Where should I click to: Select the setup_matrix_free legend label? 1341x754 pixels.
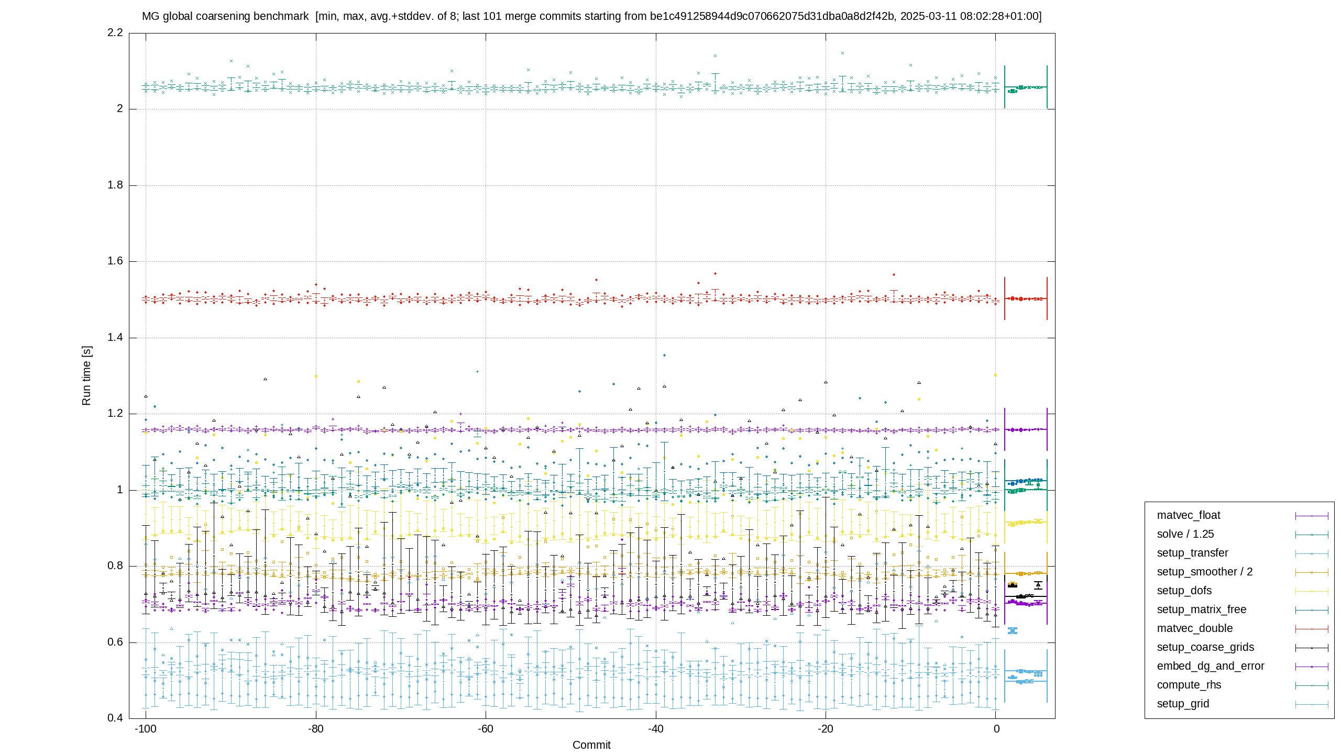click(1202, 609)
